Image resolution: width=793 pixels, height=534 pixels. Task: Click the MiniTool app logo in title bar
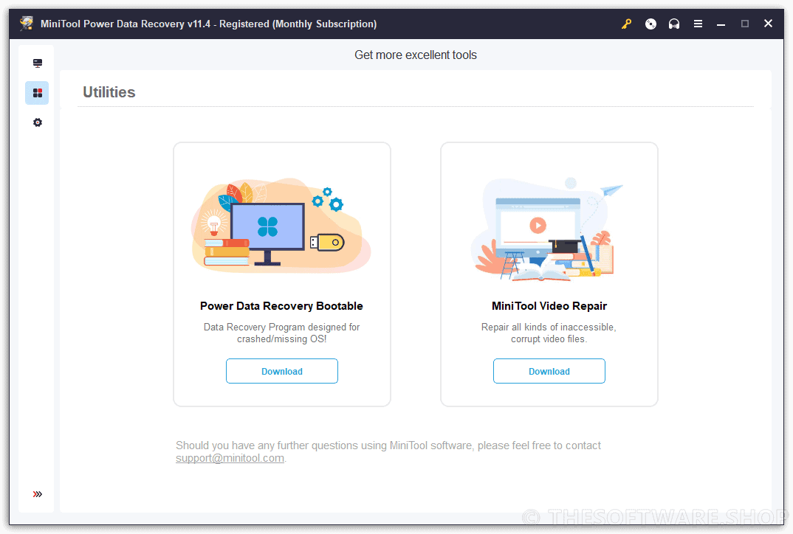tap(27, 24)
